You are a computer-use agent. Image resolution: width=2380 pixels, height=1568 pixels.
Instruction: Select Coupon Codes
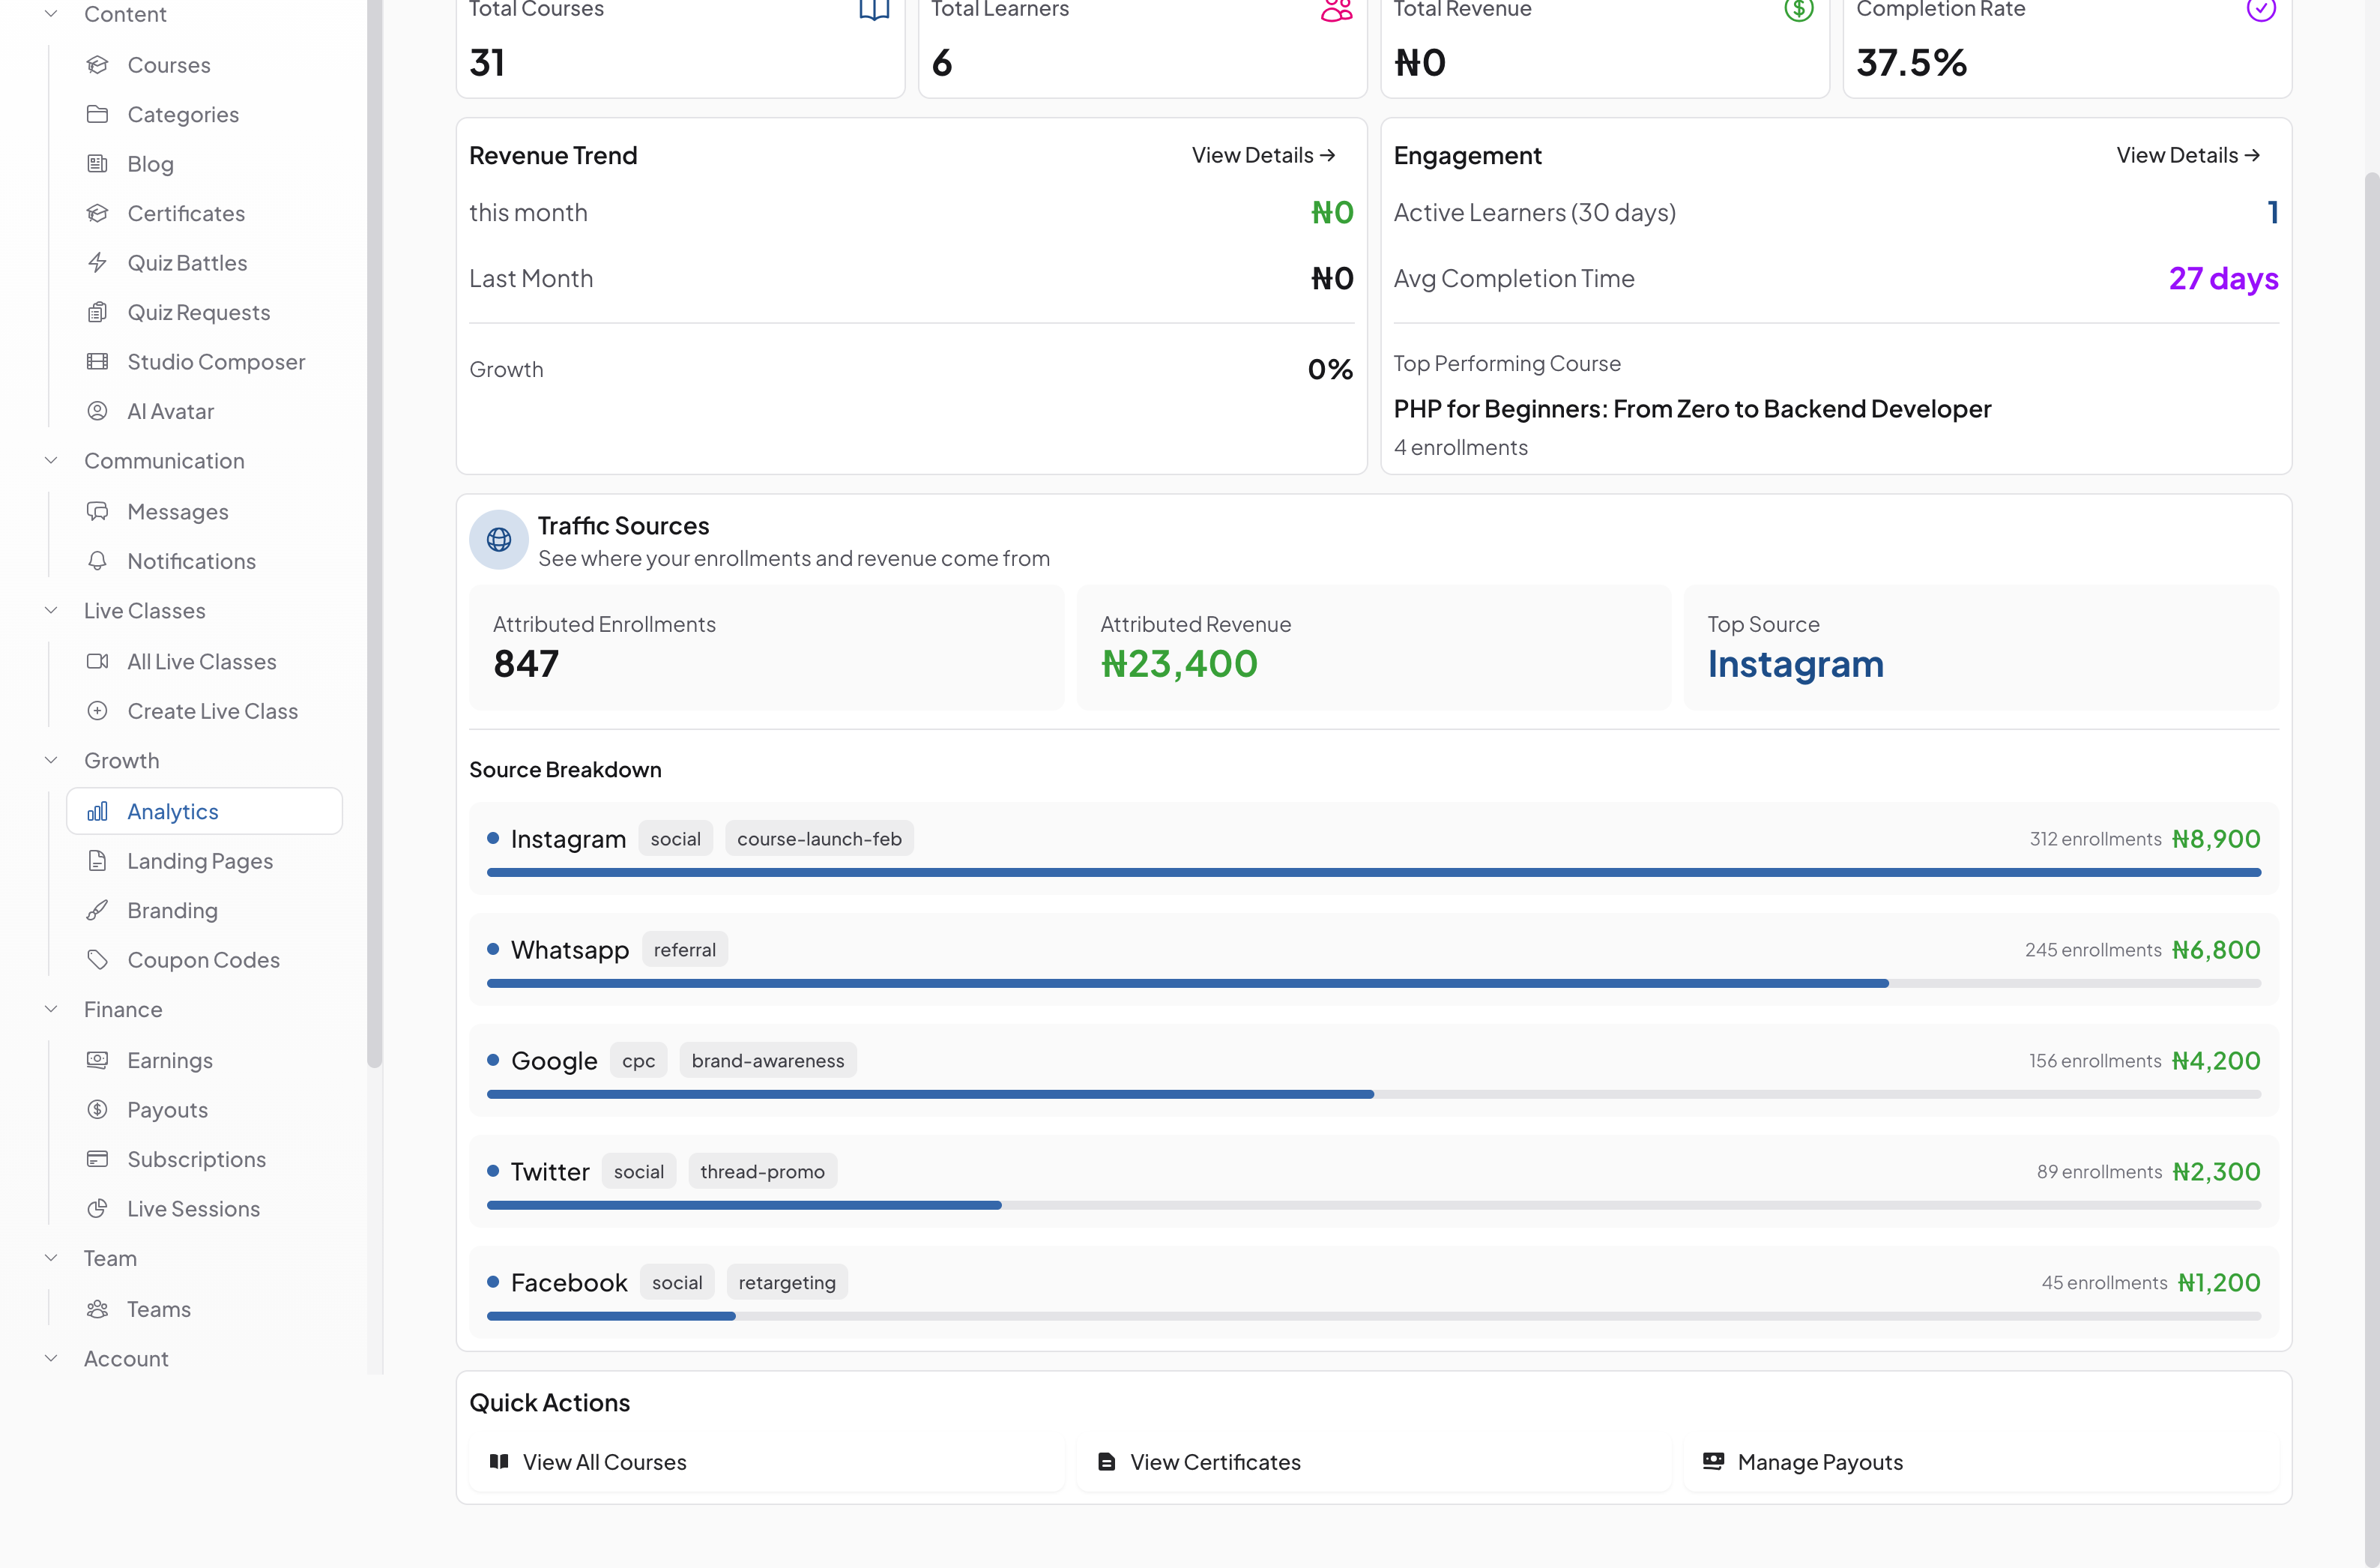click(203, 959)
